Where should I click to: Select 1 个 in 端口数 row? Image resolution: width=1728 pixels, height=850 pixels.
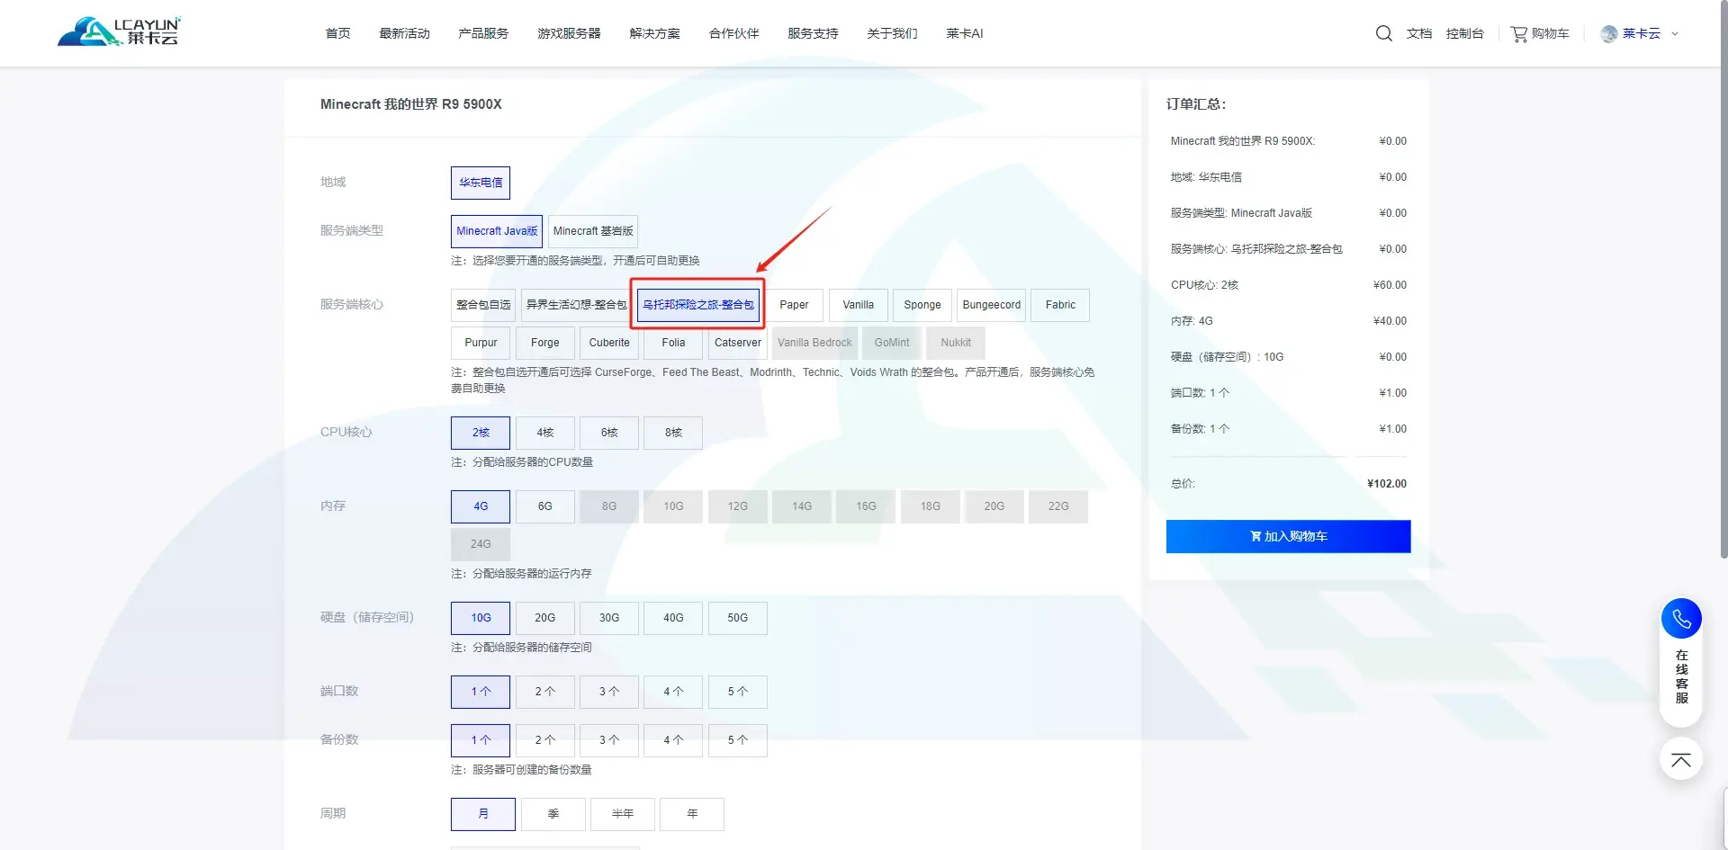point(481,692)
